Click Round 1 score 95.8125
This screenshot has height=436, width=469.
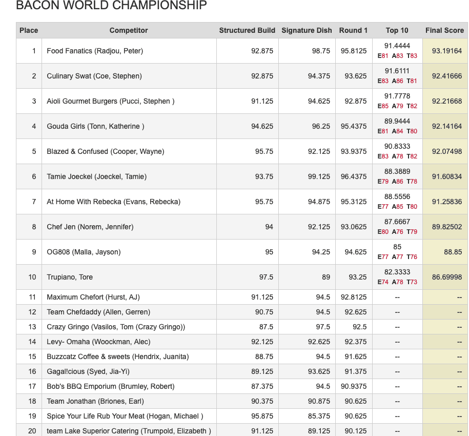click(354, 51)
